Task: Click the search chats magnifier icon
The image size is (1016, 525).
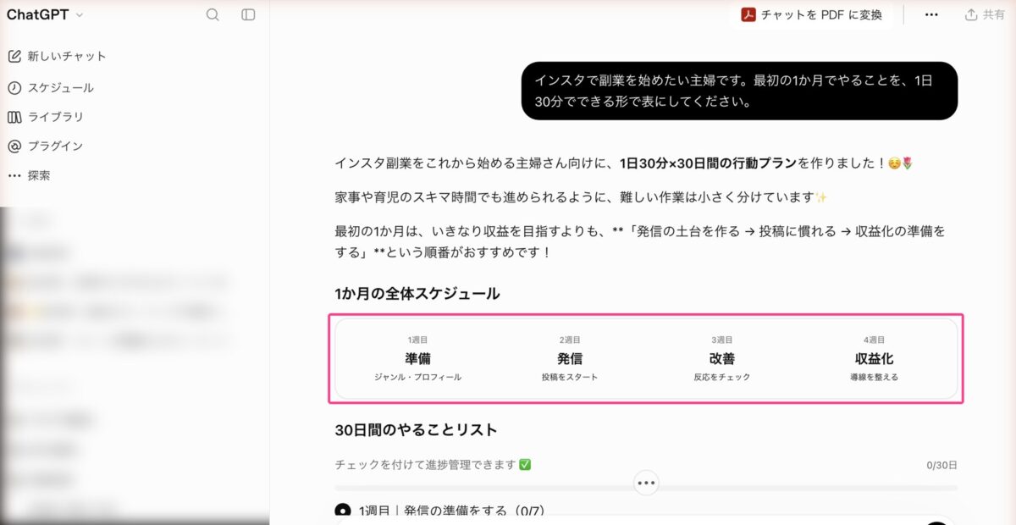Action: click(x=213, y=14)
